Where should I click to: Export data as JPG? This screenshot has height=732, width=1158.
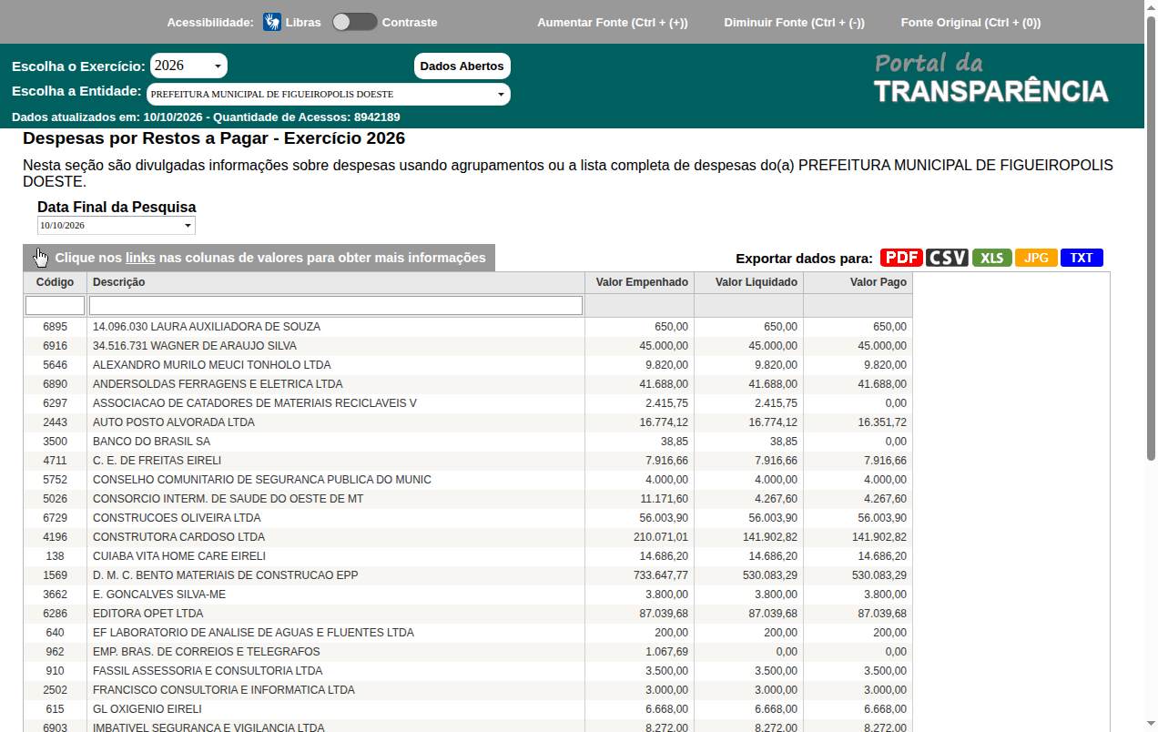[x=1036, y=258]
